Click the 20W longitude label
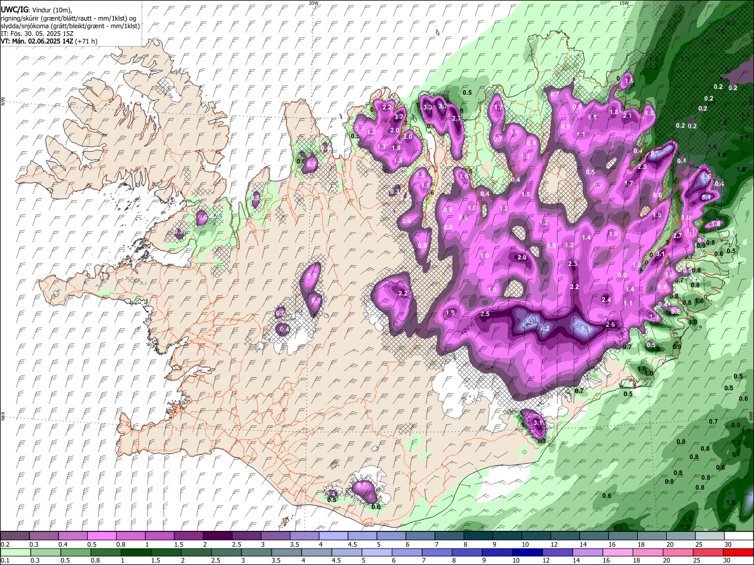This screenshot has width=754, height=565. [313, 3]
